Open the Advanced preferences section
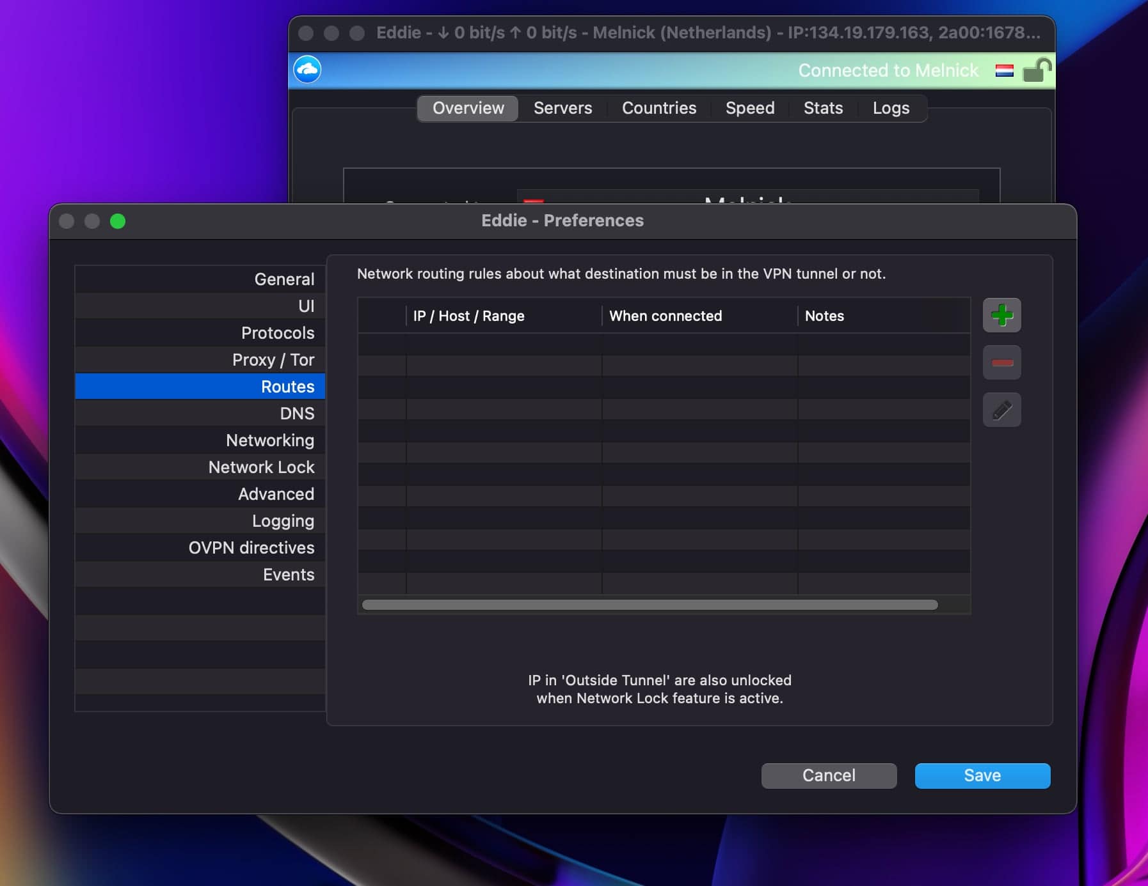Viewport: 1148px width, 886px height. point(276,494)
